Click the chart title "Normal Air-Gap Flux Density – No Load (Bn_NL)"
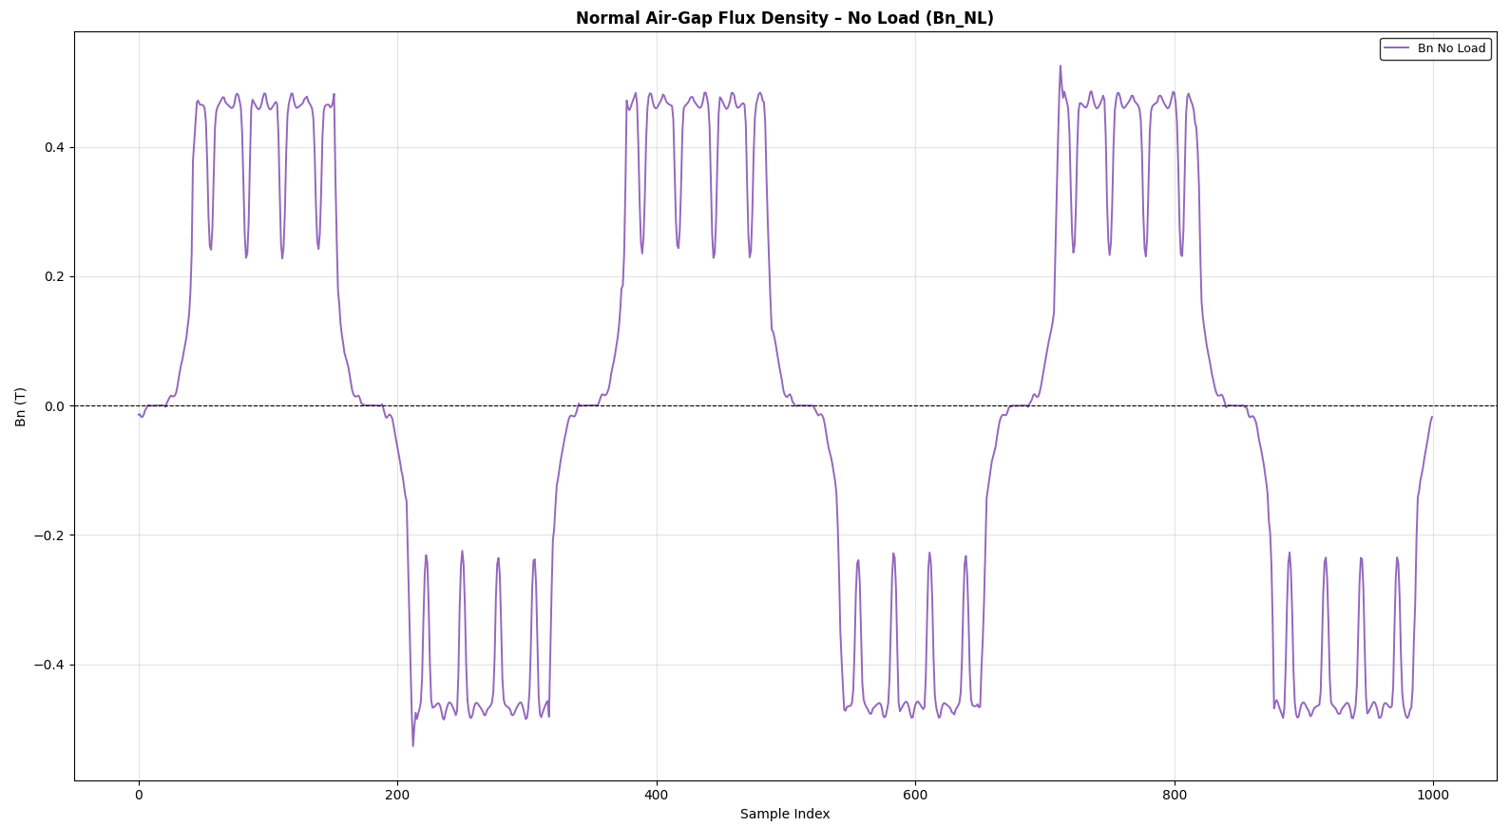Image resolution: width=1510 pixels, height=826 pixels. pyautogui.click(x=784, y=18)
